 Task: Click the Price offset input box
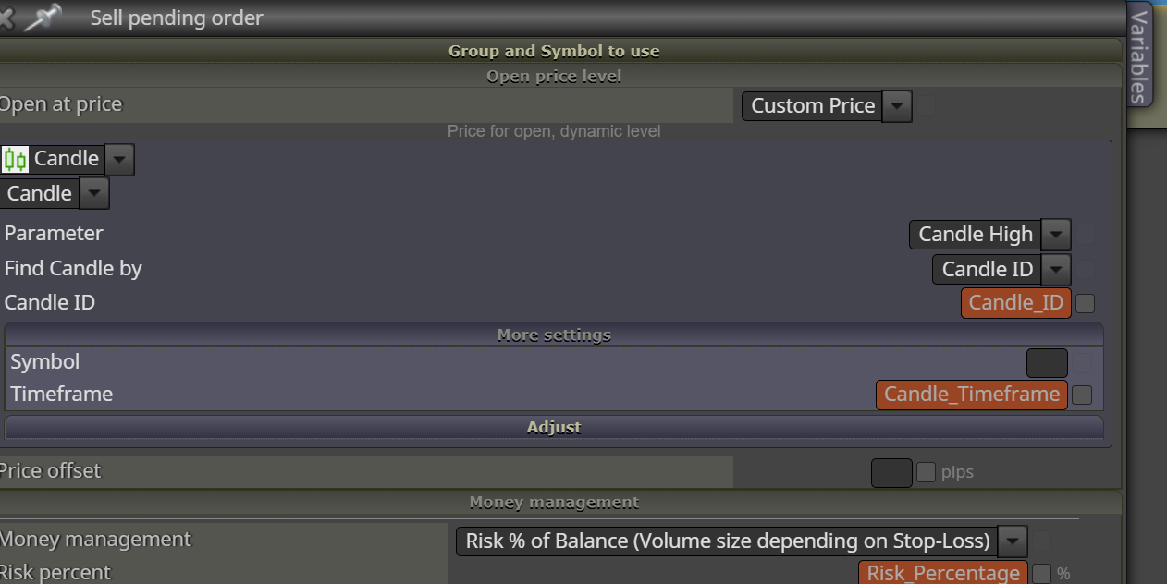coord(891,472)
